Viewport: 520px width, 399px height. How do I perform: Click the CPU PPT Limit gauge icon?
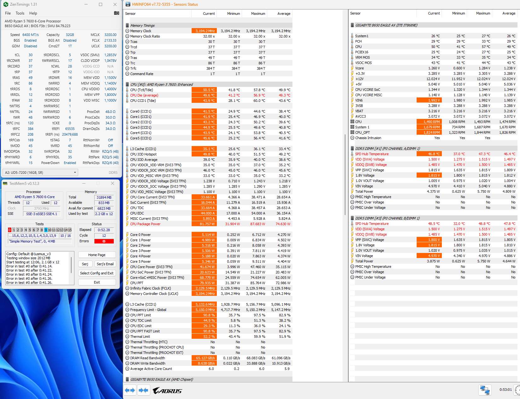(x=127, y=315)
